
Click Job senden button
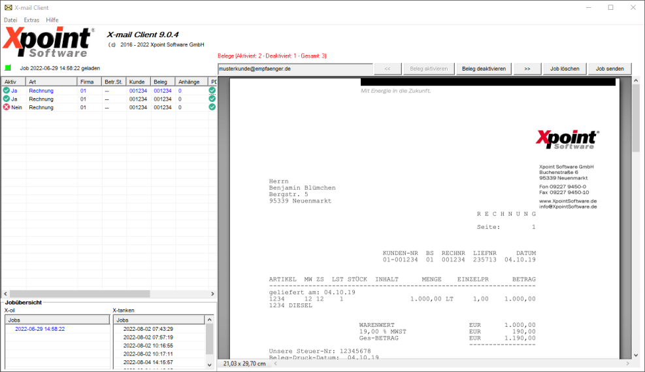click(610, 69)
